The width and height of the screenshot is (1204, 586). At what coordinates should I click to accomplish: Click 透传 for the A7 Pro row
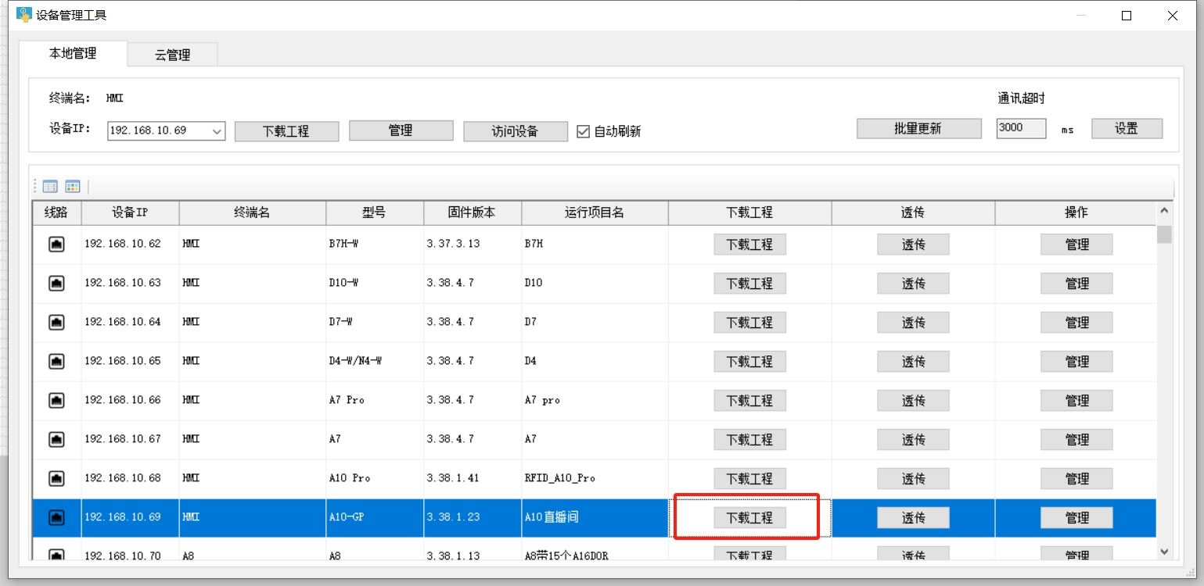click(913, 401)
